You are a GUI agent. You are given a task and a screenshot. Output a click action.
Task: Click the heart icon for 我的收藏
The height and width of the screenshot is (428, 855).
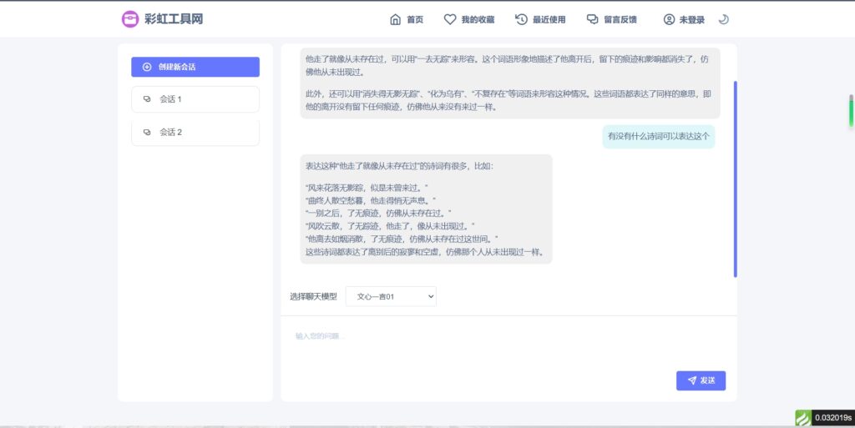tap(450, 19)
